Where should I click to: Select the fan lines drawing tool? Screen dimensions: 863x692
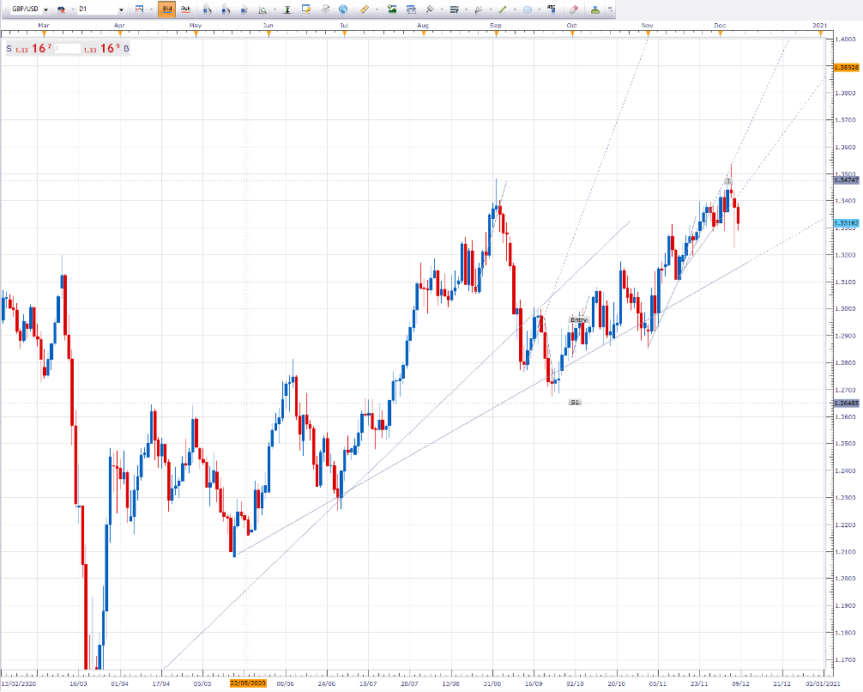point(479,9)
